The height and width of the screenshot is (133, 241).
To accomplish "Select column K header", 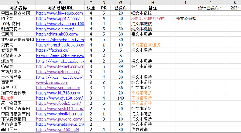I will (233, 3).
